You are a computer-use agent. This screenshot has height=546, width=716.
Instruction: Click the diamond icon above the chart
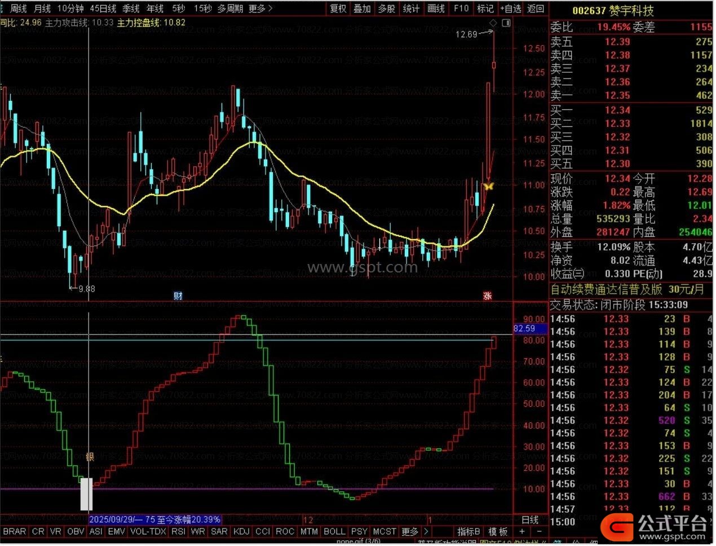click(x=493, y=23)
